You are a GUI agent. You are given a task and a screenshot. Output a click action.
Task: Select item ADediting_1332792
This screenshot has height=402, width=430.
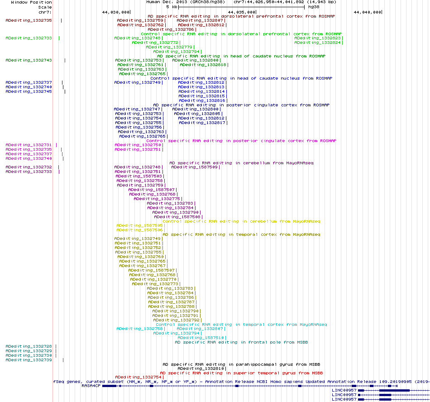177,320
